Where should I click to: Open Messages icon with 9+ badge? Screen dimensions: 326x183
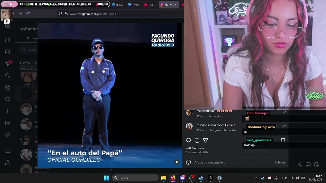pyautogui.click(x=8, y=64)
